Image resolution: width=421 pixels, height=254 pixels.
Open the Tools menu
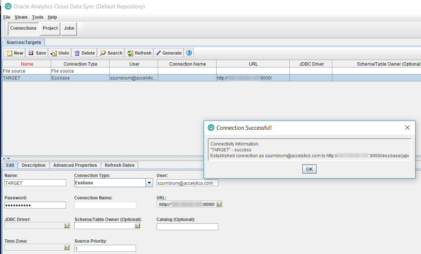(38, 17)
